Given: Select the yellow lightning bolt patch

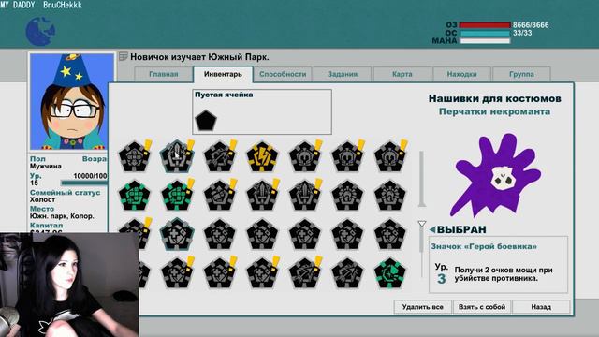Looking at the screenshot, I should coord(262,156).
